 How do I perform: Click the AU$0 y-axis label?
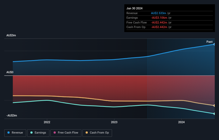10,72
